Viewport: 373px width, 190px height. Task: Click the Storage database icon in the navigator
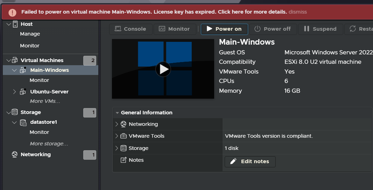point(15,112)
